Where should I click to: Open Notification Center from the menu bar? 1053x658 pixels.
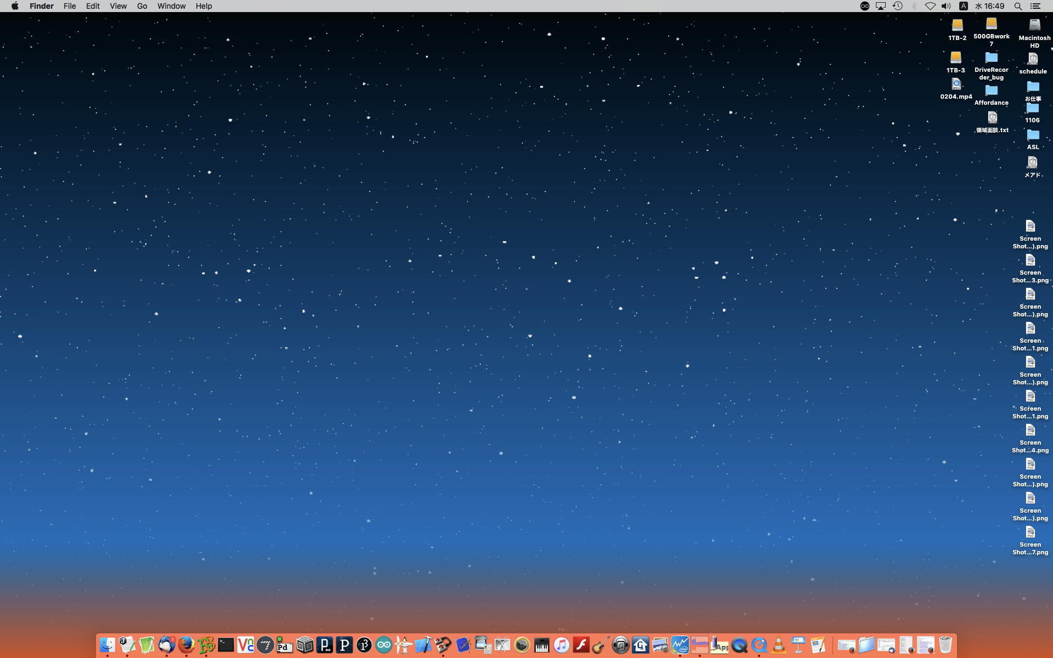pyautogui.click(x=1035, y=6)
